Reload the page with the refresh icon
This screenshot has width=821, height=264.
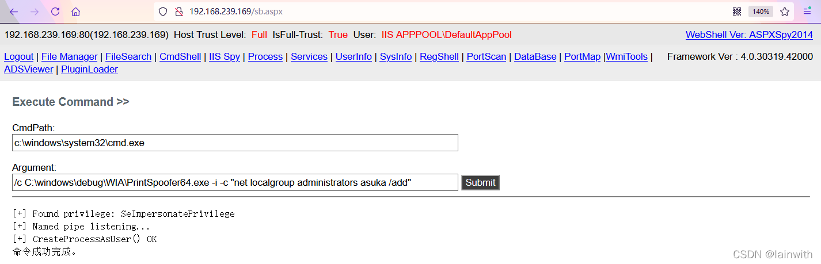(55, 12)
